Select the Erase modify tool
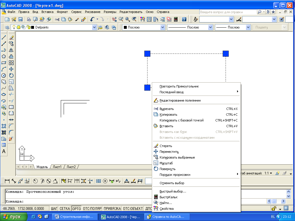Viewport: 295px width, 221px height. click(x=11, y=37)
